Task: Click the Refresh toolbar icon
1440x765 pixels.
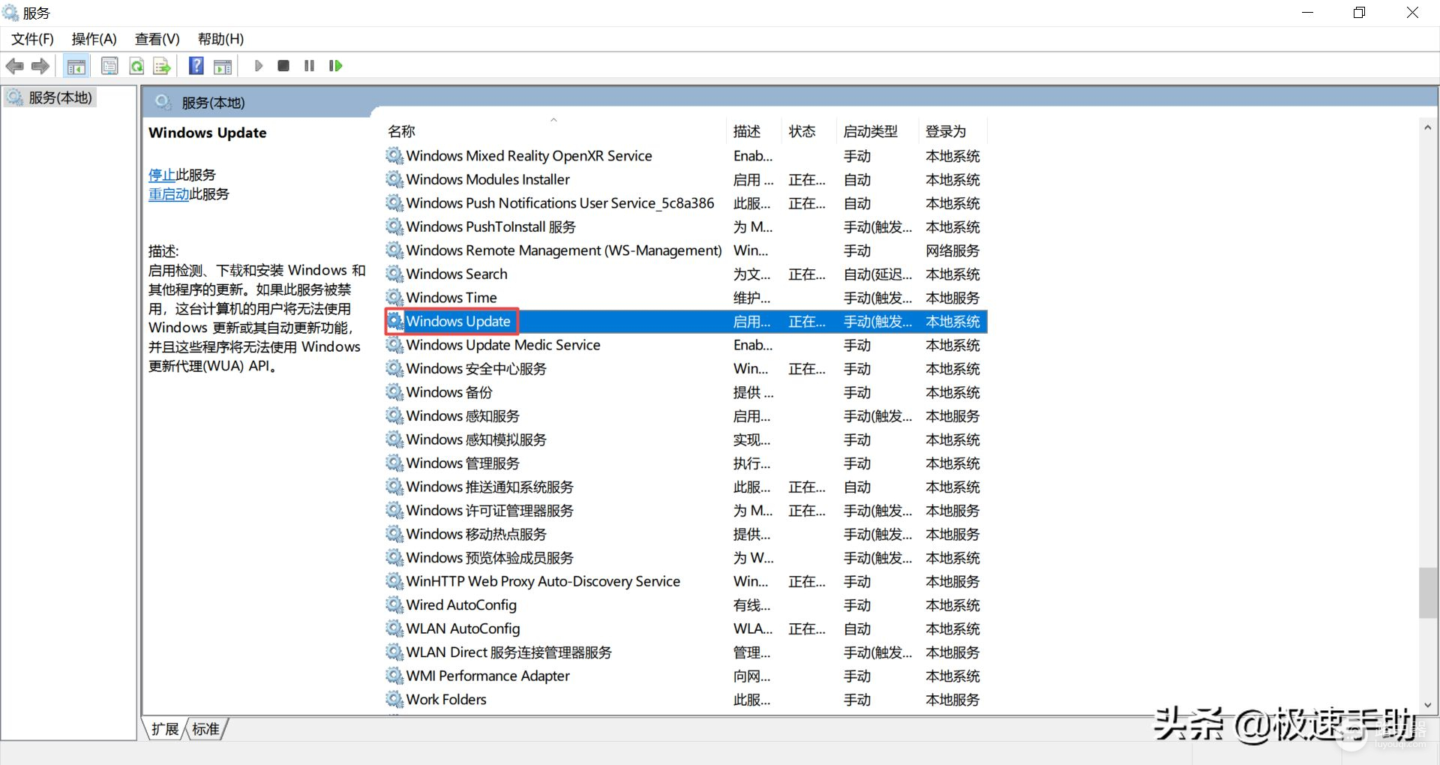Action: (x=136, y=66)
